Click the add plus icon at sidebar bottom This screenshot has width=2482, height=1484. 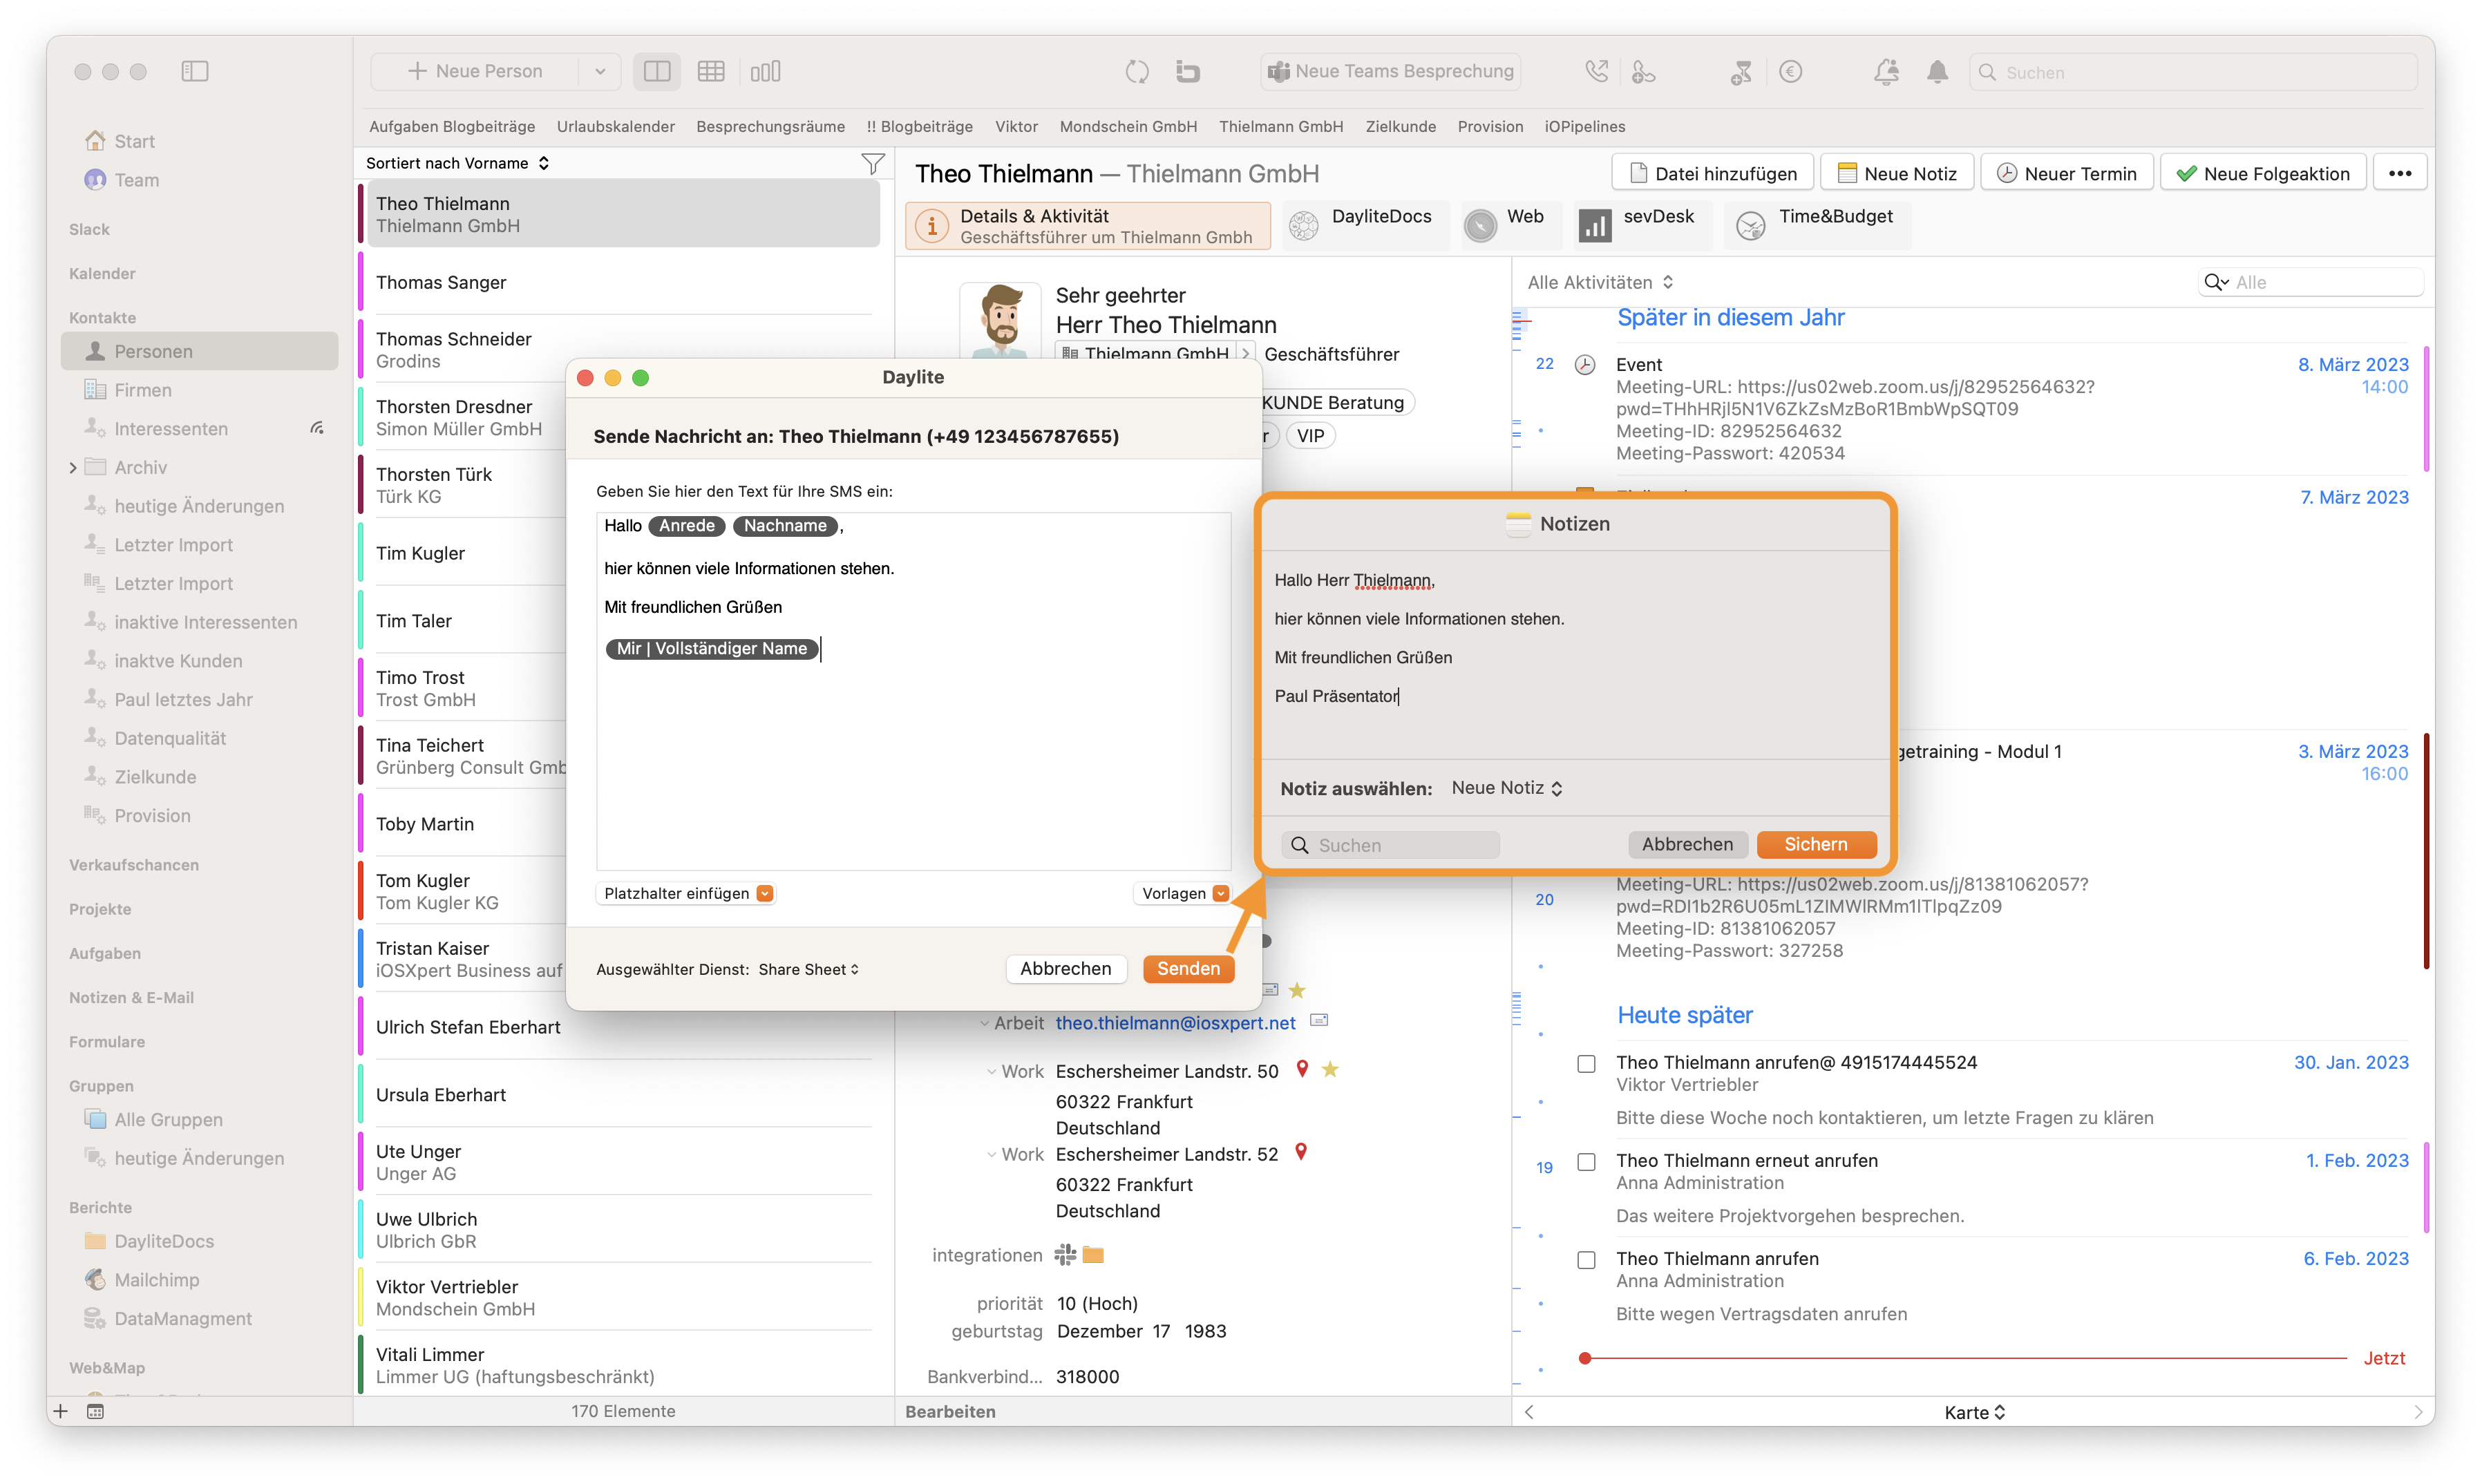tap(61, 1411)
